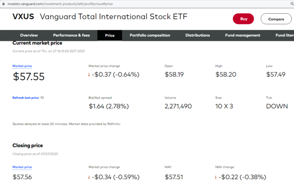Click Market price link under Closing price
Image resolution: width=294 pixels, height=190 pixels.
(x=22, y=167)
